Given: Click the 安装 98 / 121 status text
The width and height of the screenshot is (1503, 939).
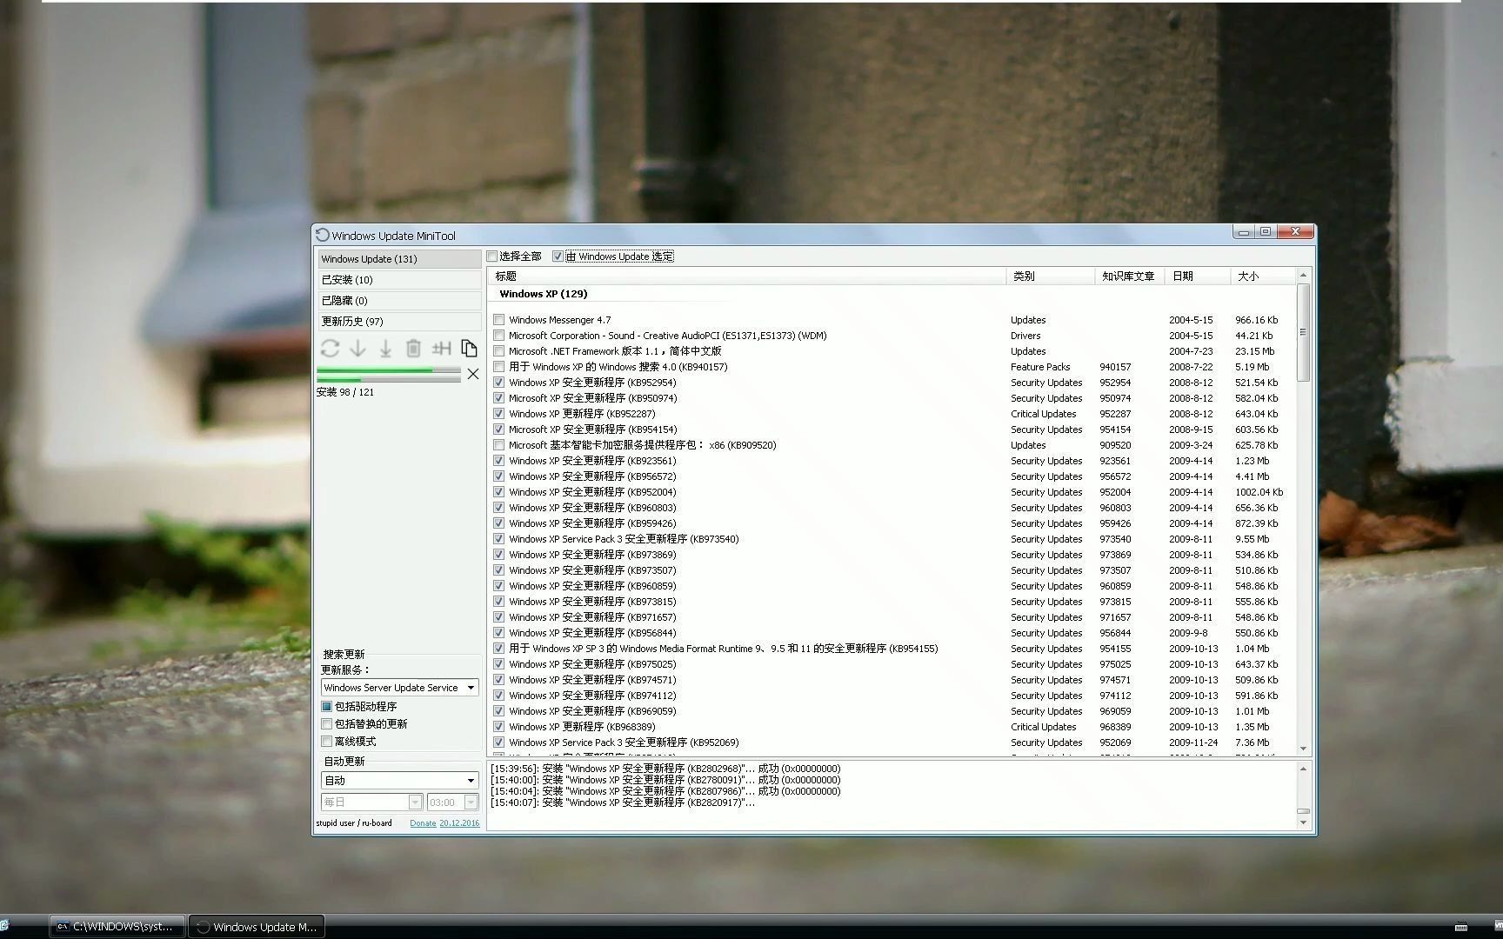Looking at the screenshot, I should point(345,392).
